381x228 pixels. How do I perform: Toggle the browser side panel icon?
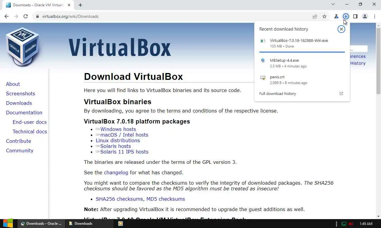point(355,16)
